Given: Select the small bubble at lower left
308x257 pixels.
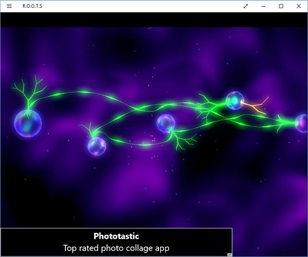Looking at the screenshot, I should (x=97, y=146).
